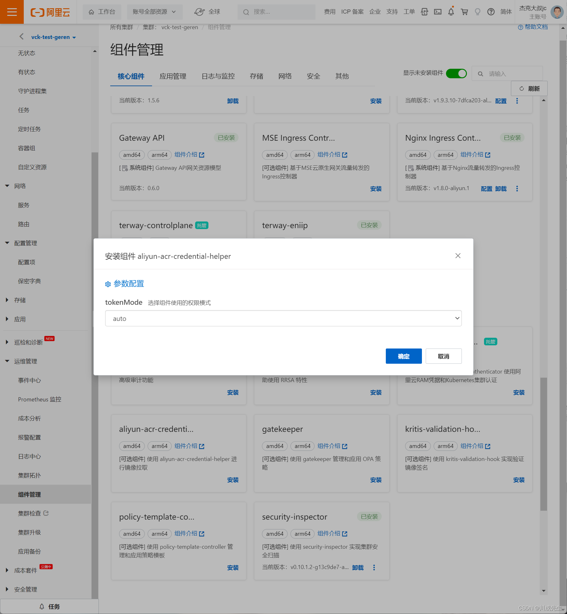Open more options for Nginx Ingress Controller
The width and height of the screenshot is (567, 614).
(x=517, y=189)
